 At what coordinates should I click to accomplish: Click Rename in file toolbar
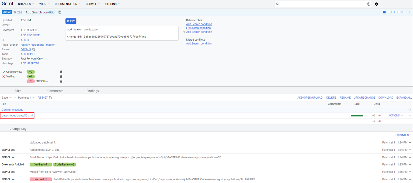pos(345,98)
